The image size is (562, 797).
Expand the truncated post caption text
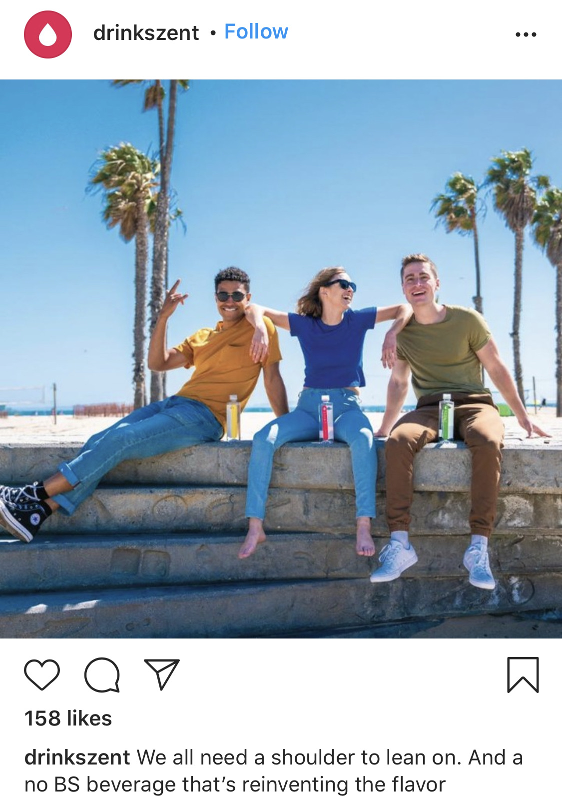pos(274,770)
